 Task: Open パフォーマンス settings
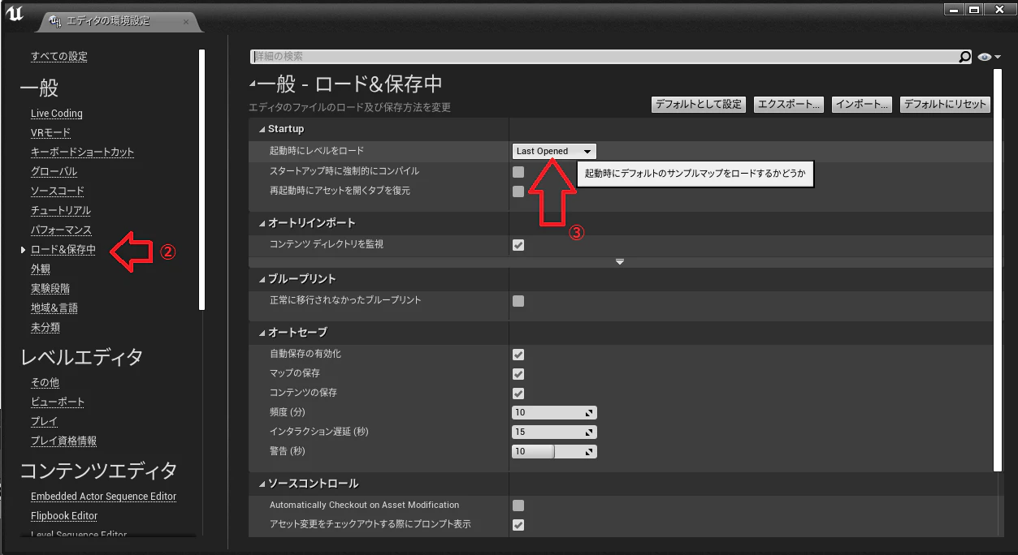(61, 230)
